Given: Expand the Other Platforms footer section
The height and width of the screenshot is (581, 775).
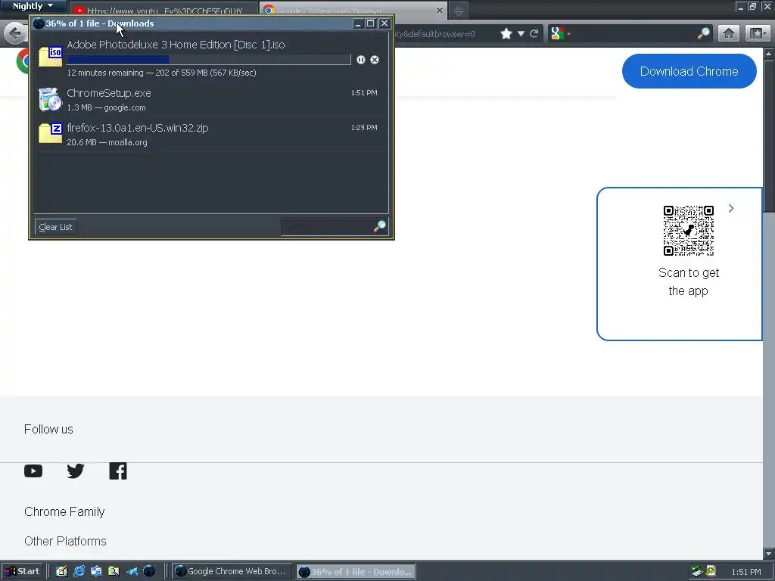Looking at the screenshot, I should tap(65, 541).
